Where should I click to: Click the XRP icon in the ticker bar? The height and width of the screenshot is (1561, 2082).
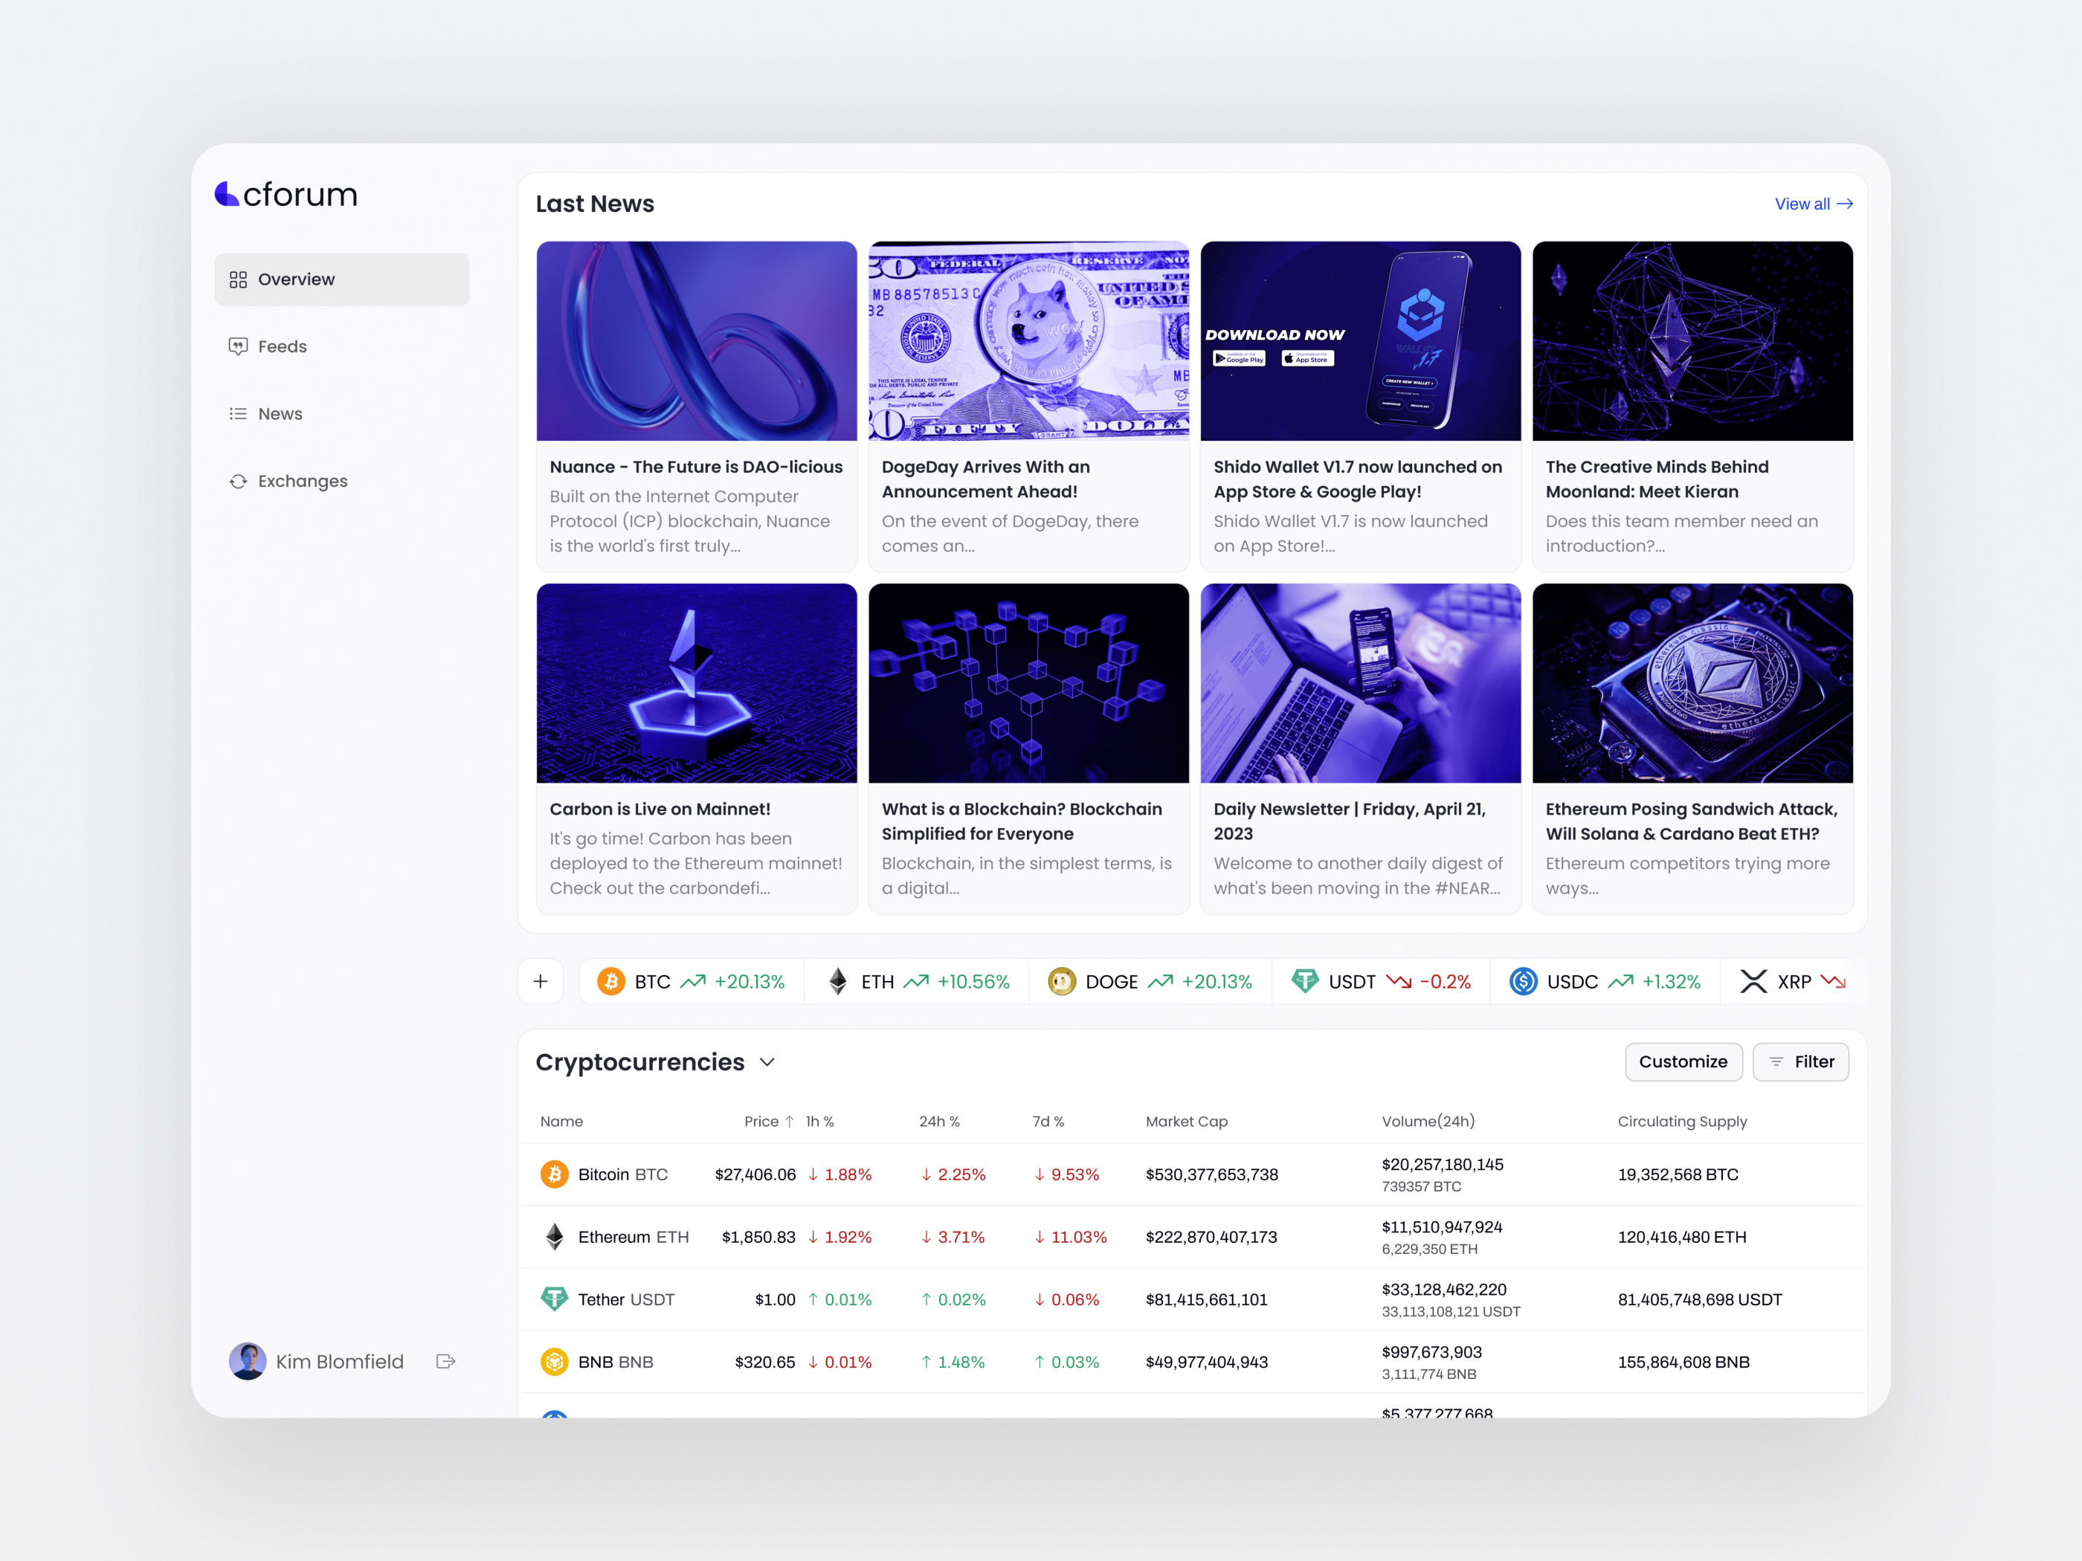[1754, 980]
